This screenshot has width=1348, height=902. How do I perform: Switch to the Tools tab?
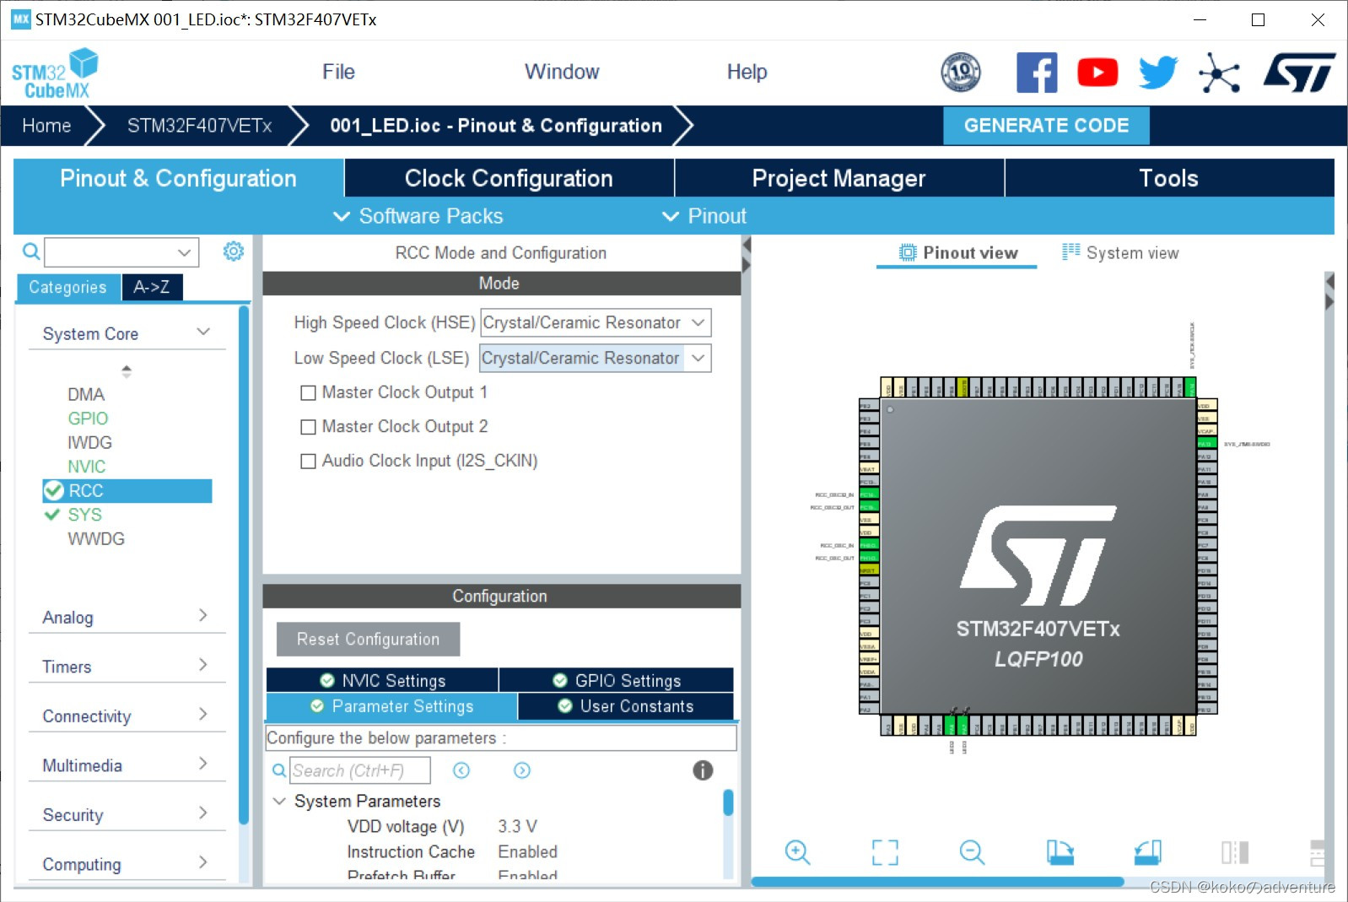coord(1168,179)
